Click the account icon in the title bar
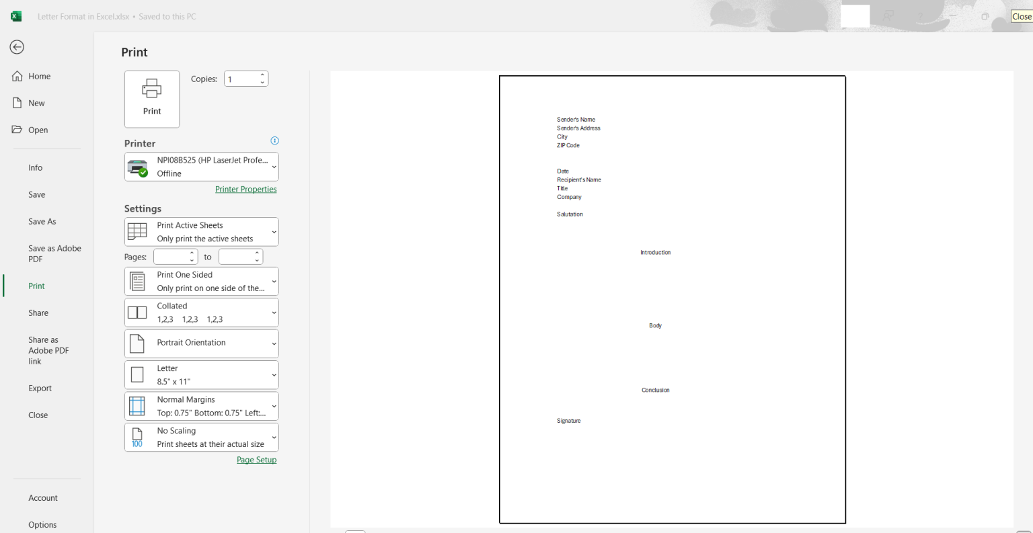 [889, 15]
